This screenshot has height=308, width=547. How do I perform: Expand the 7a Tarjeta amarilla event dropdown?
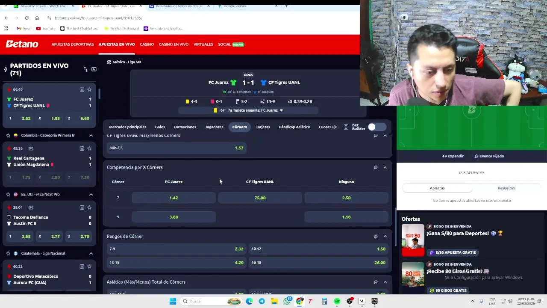click(x=281, y=110)
